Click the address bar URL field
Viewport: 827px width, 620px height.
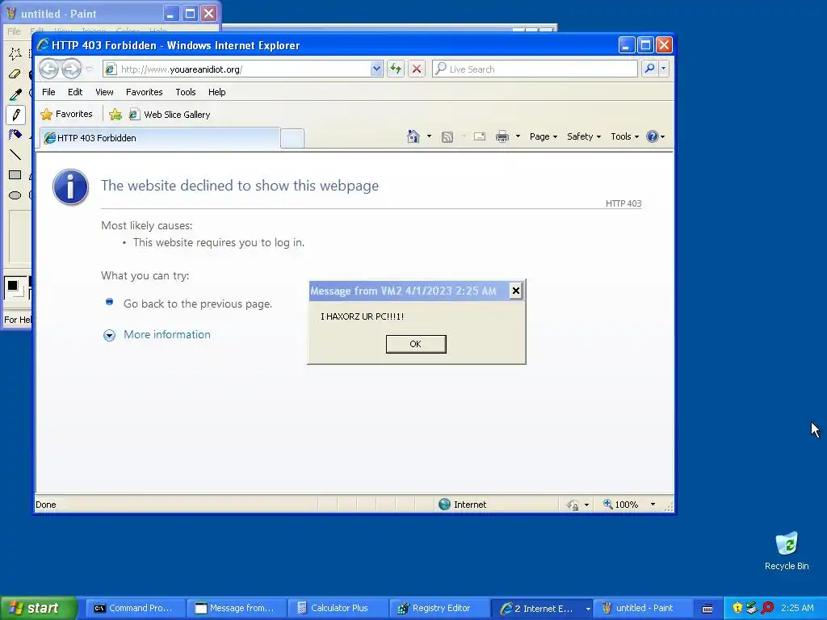coord(237,69)
